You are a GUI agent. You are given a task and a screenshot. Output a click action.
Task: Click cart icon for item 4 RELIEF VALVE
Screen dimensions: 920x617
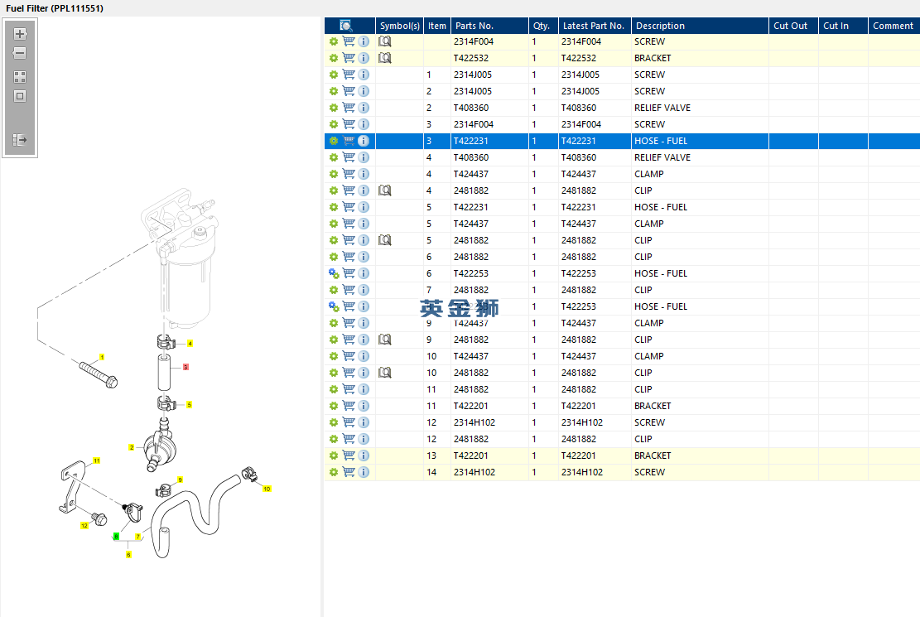pos(349,157)
